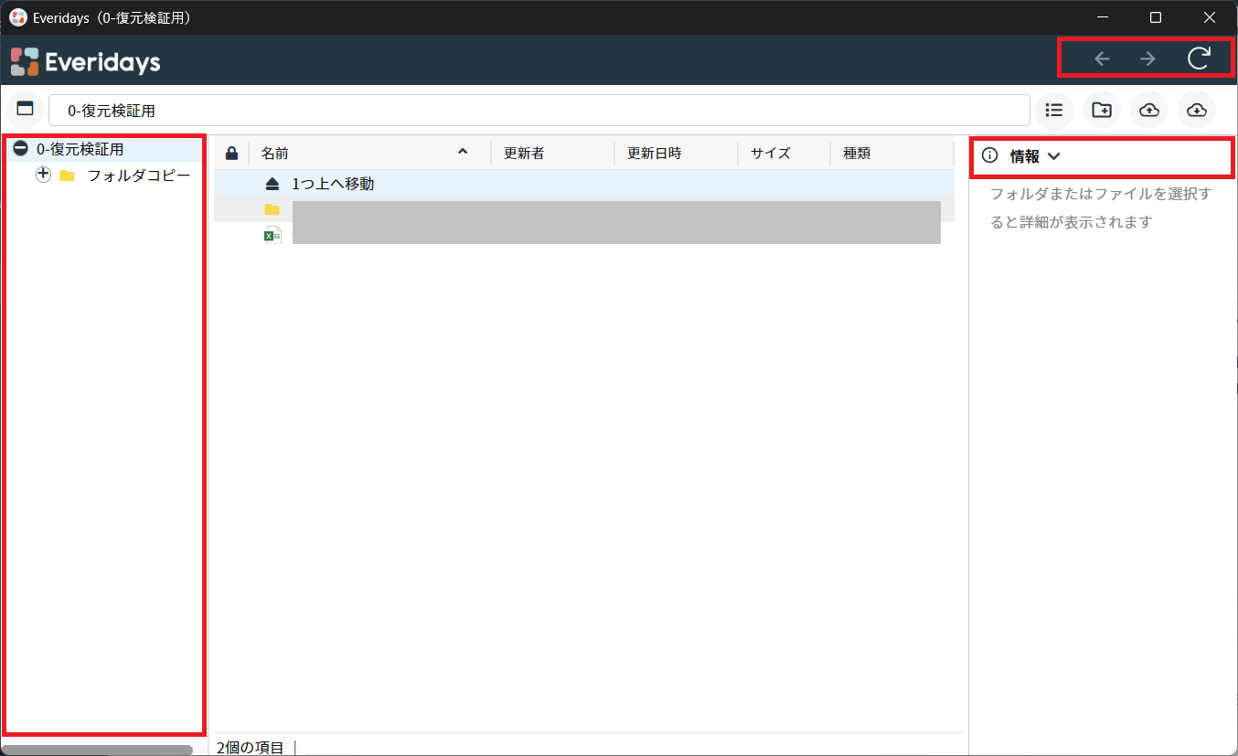This screenshot has width=1238, height=756.
Task: Click the new folder icon
Action: pyautogui.click(x=1102, y=110)
